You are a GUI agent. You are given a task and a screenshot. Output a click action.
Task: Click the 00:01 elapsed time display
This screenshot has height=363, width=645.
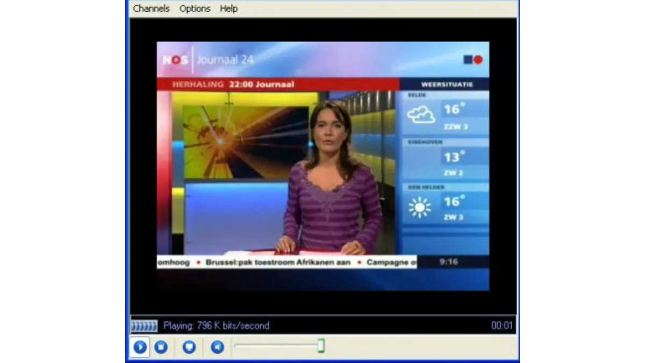pyautogui.click(x=503, y=325)
